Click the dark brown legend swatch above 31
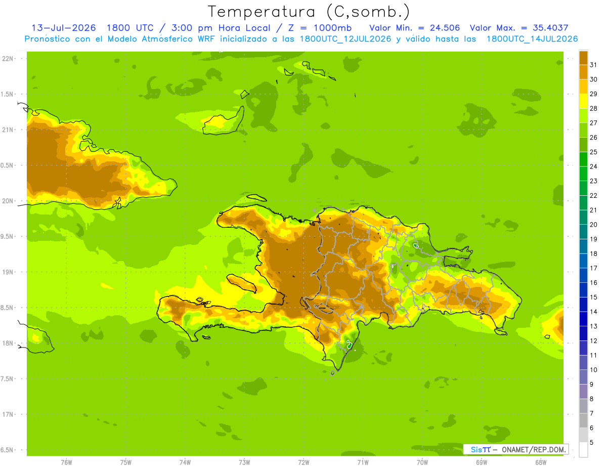 coord(583,58)
